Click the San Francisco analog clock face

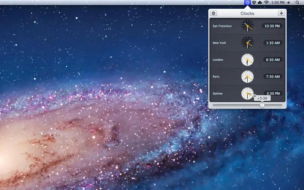[x=247, y=26]
